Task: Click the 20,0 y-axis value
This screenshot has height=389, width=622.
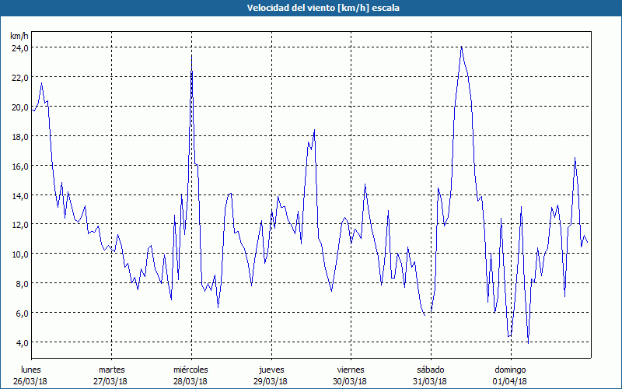Action: coord(19,107)
